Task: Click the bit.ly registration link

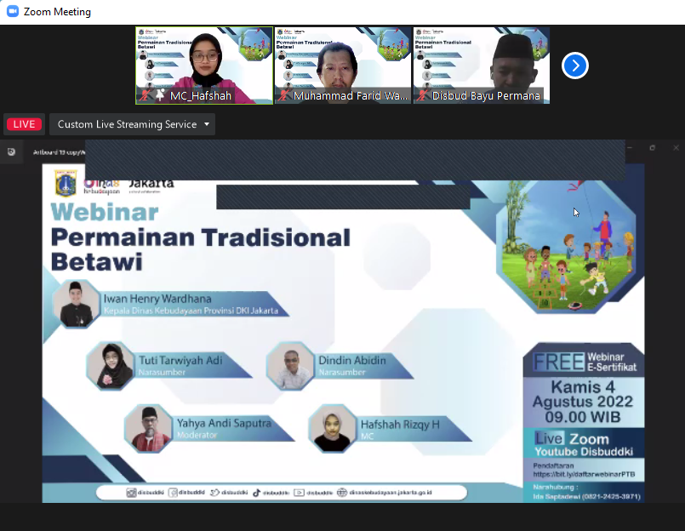Action: [x=584, y=474]
